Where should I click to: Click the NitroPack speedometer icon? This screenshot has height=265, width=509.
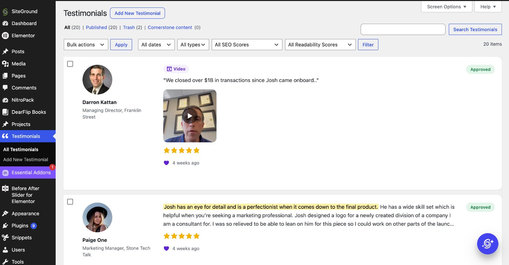[x=5, y=100]
